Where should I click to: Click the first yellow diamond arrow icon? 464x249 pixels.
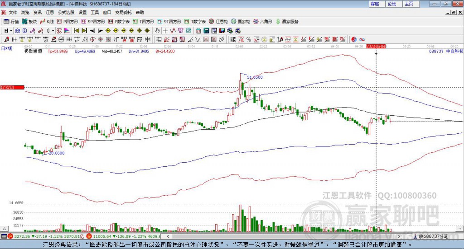point(108,31)
